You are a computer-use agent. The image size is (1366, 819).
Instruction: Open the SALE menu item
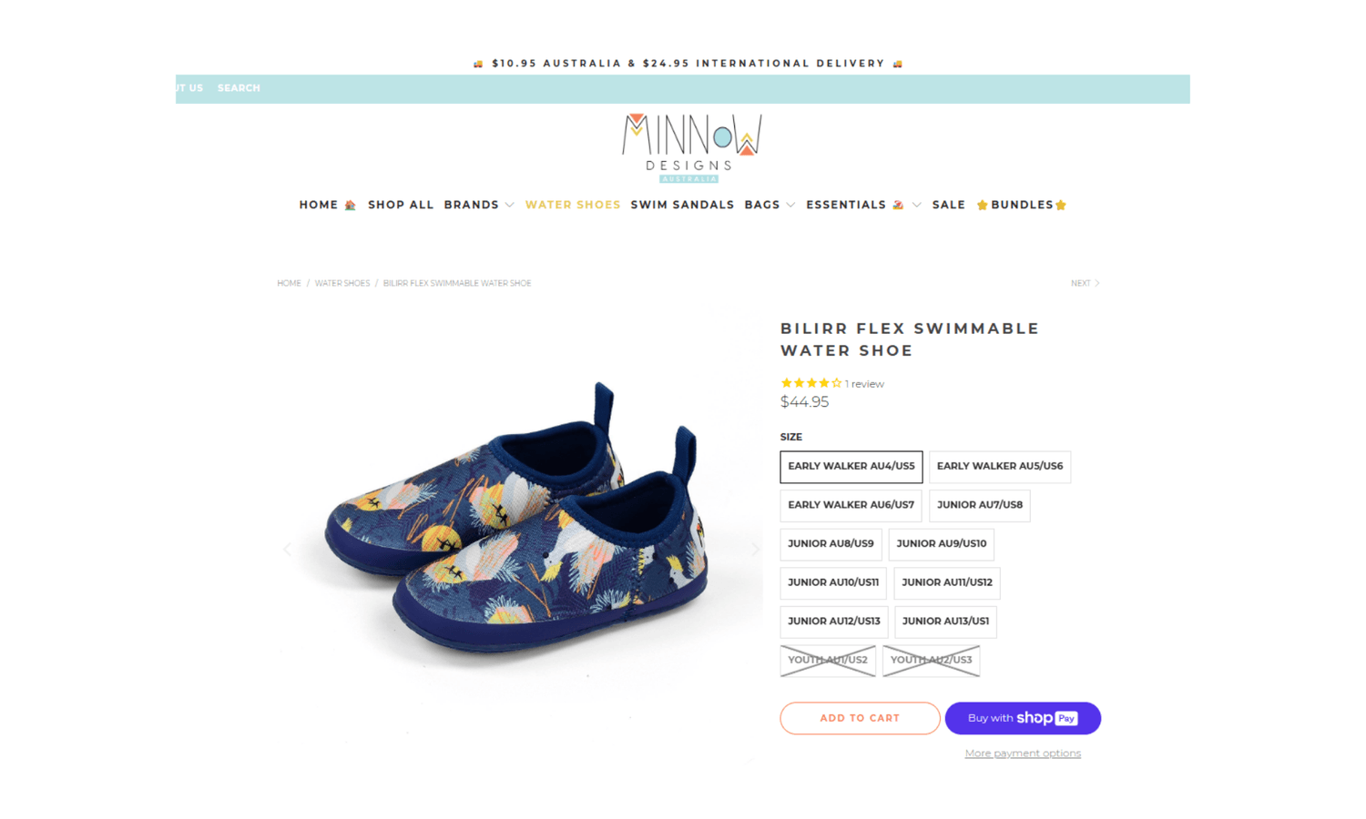948,205
